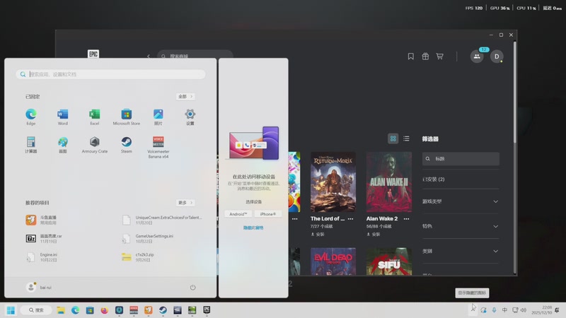Open SIFU game cover
This screenshot has width=566, height=318.
[388, 261]
